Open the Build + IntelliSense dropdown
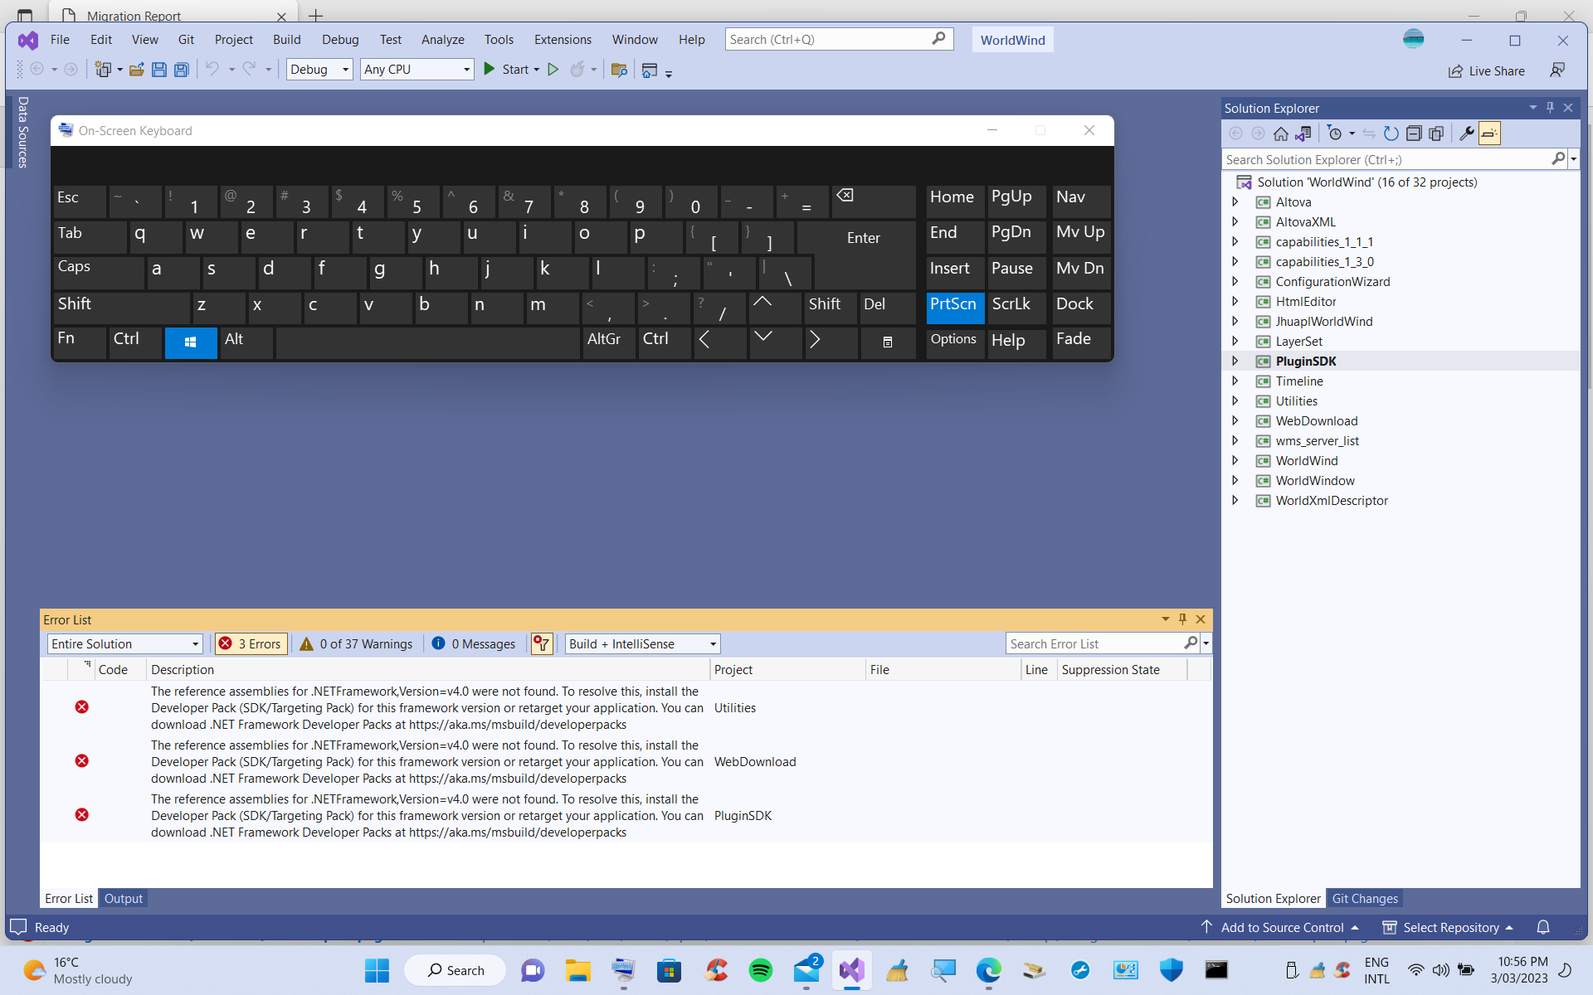 (642, 643)
